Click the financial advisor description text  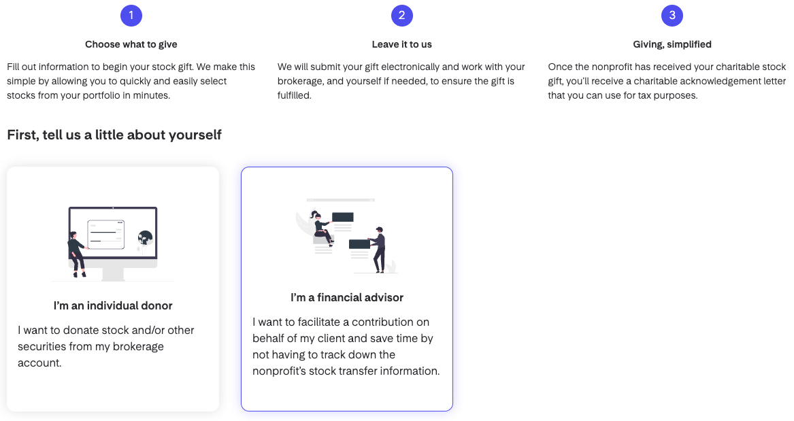click(347, 346)
